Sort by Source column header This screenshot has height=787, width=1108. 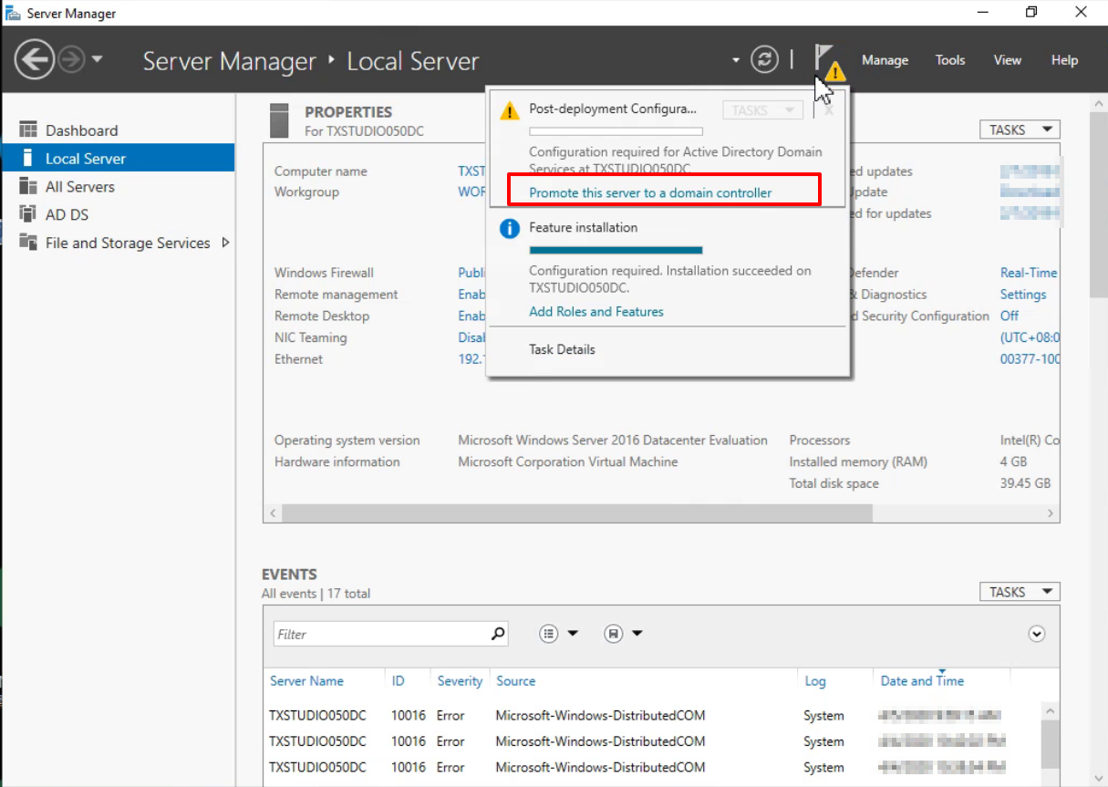pos(516,681)
